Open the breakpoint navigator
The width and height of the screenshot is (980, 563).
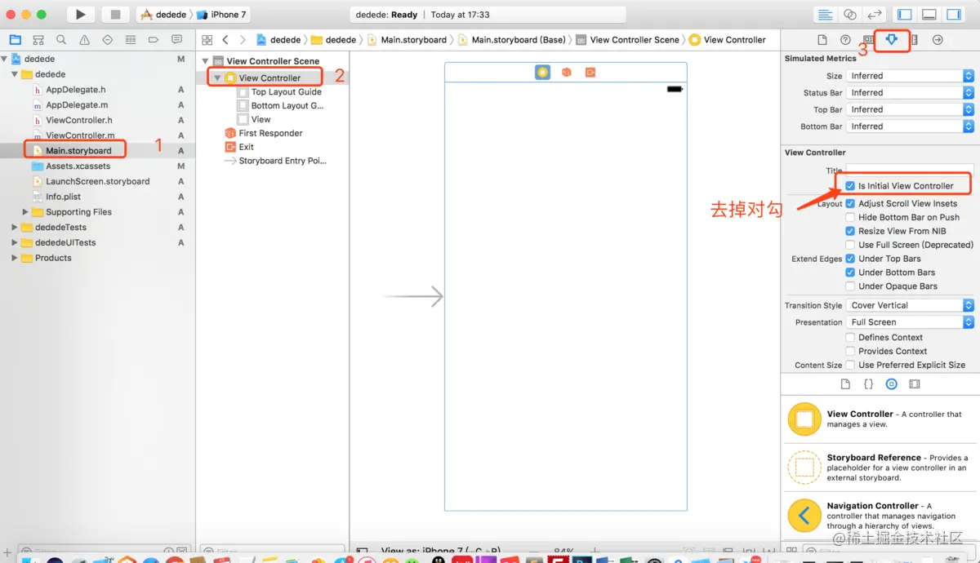153,39
